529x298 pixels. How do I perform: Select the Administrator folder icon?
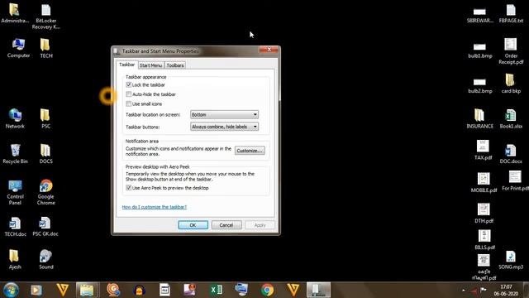15,13
